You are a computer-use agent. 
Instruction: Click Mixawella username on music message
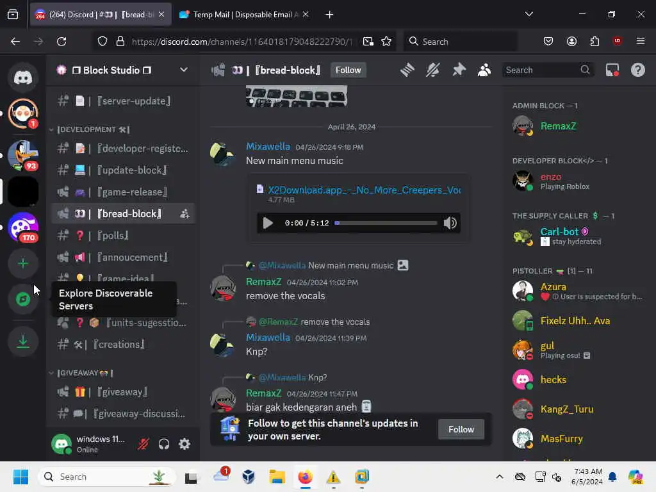(268, 147)
